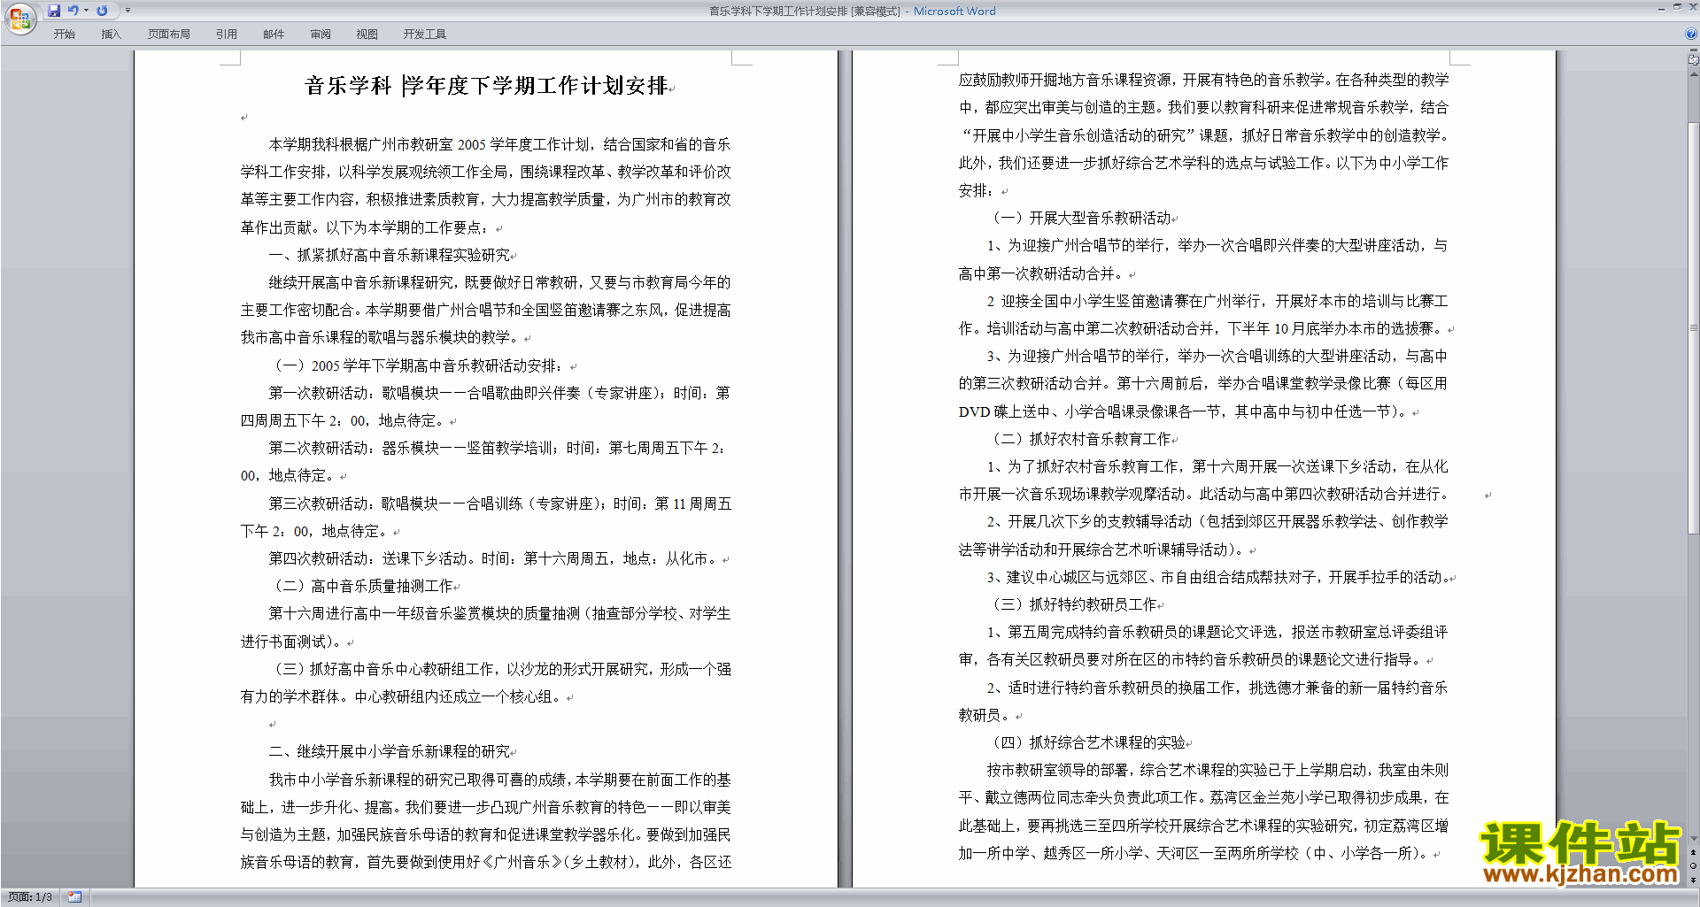
Task: Open the Office button menu
Action: pyautogui.click(x=19, y=18)
